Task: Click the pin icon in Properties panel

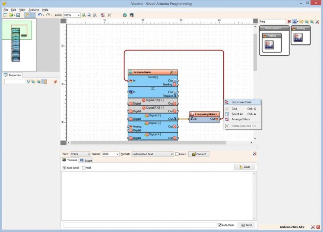Action: [x=55, y=82]
